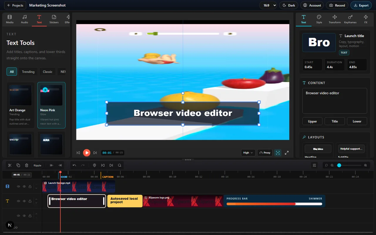Click the duplicate clip icon in timeline toolbar
This screenshot has width=376, height=235.
[x=18, y=165]
